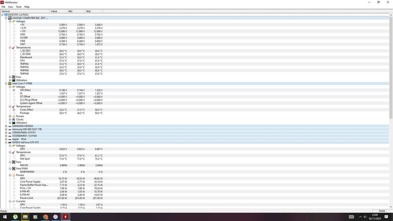
Task: Open iTunes from the taskbar
Action: tap(55, 217)
